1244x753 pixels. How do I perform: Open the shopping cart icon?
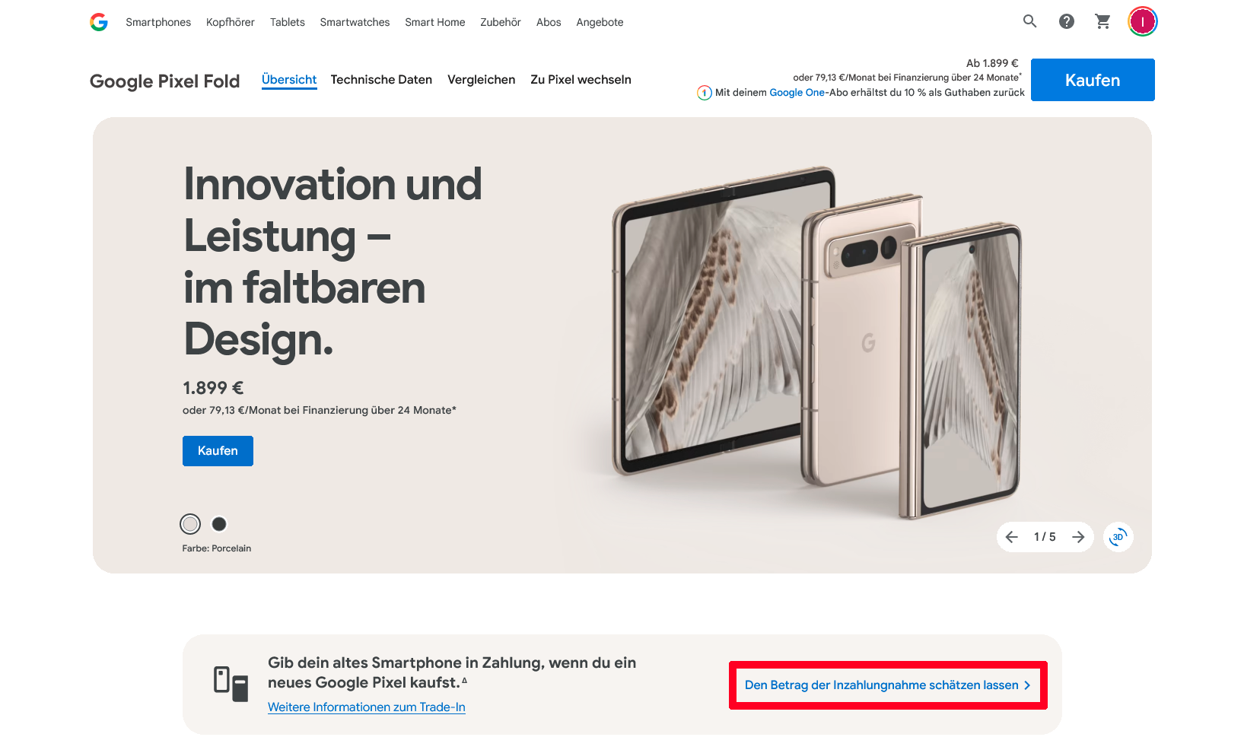coord(1102,21)
